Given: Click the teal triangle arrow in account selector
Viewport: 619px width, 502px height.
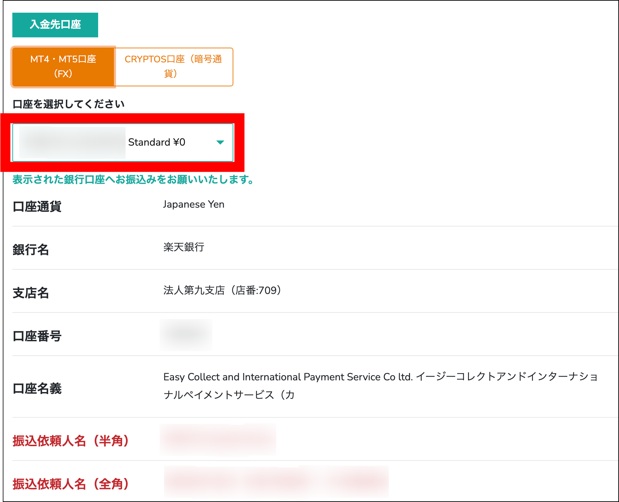Looking at the screenshot, I should 221,142.
